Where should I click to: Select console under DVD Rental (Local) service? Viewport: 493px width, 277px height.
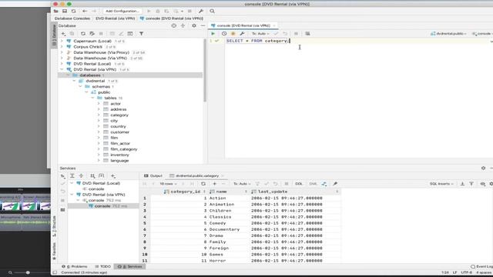pos(96,189)
